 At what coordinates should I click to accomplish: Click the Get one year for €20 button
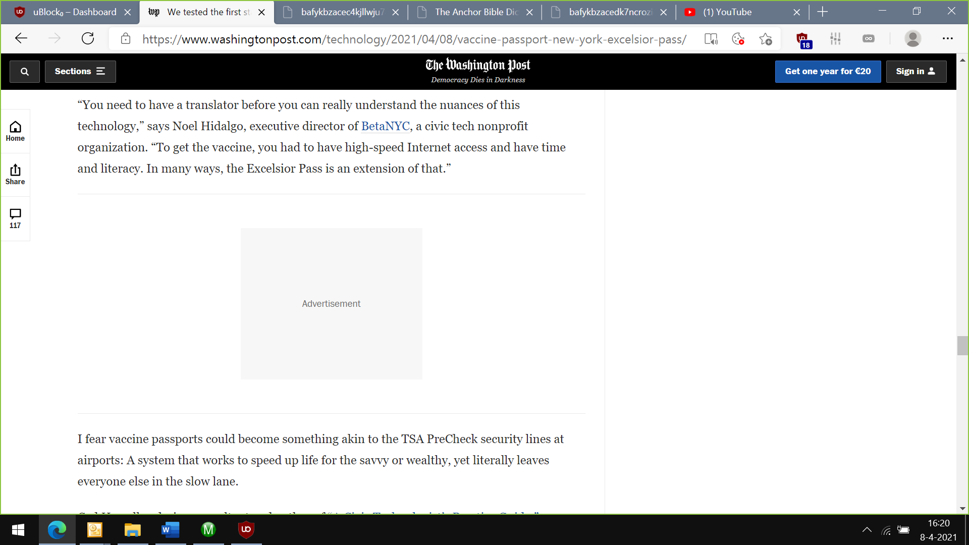click(x=828, y=71)
